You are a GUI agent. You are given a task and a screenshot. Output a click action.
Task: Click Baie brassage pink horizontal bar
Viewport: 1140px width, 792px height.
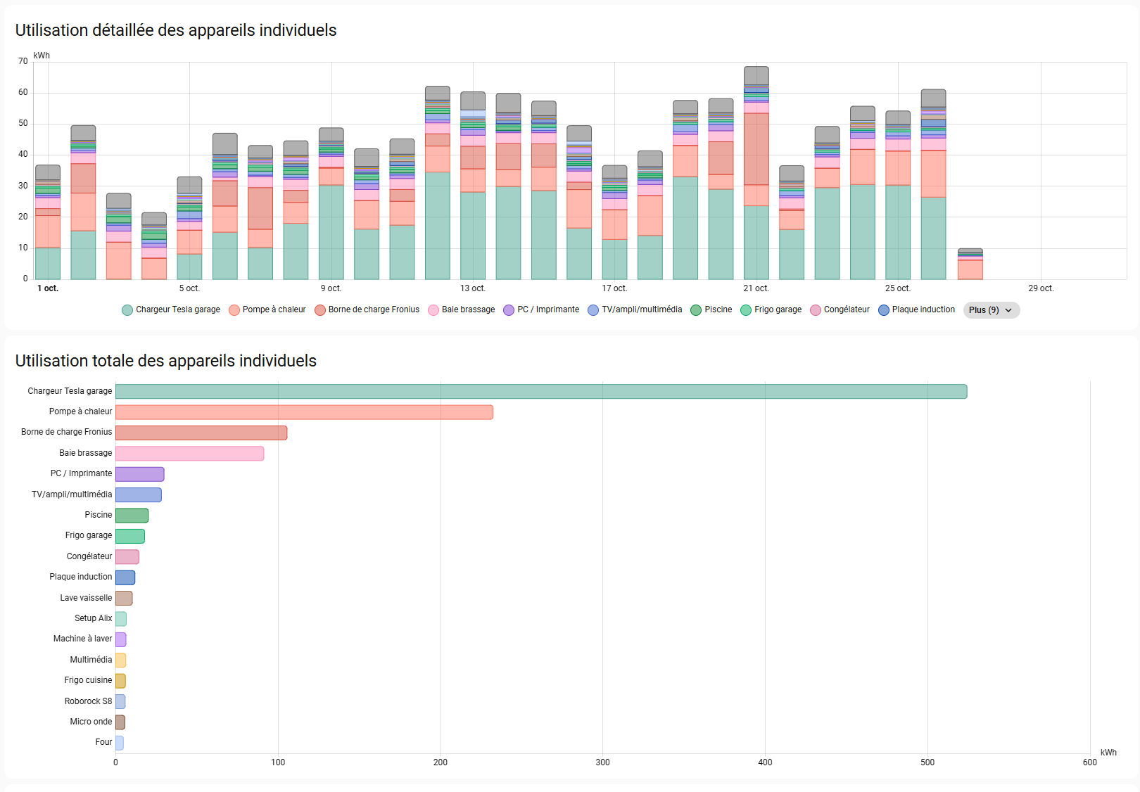tap(189, 454)
